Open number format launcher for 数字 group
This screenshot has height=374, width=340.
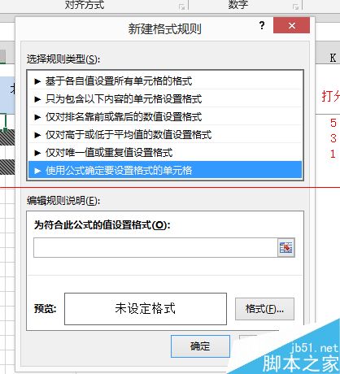pos(296,7)
